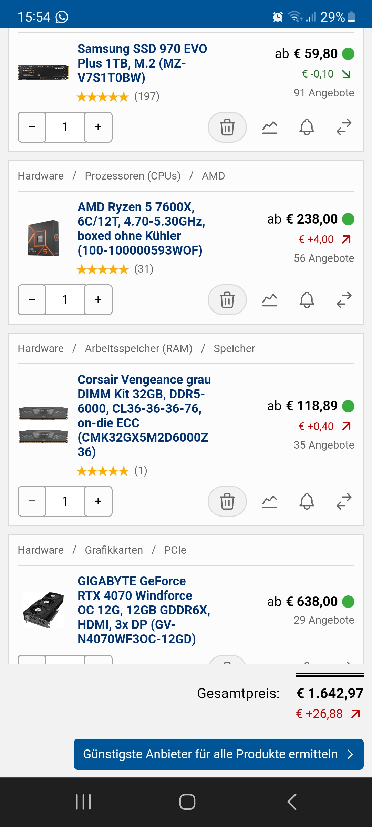Increase quantity of the Corsair RAM kit
This screenshot has height=827, width=372.
[98, 502]
